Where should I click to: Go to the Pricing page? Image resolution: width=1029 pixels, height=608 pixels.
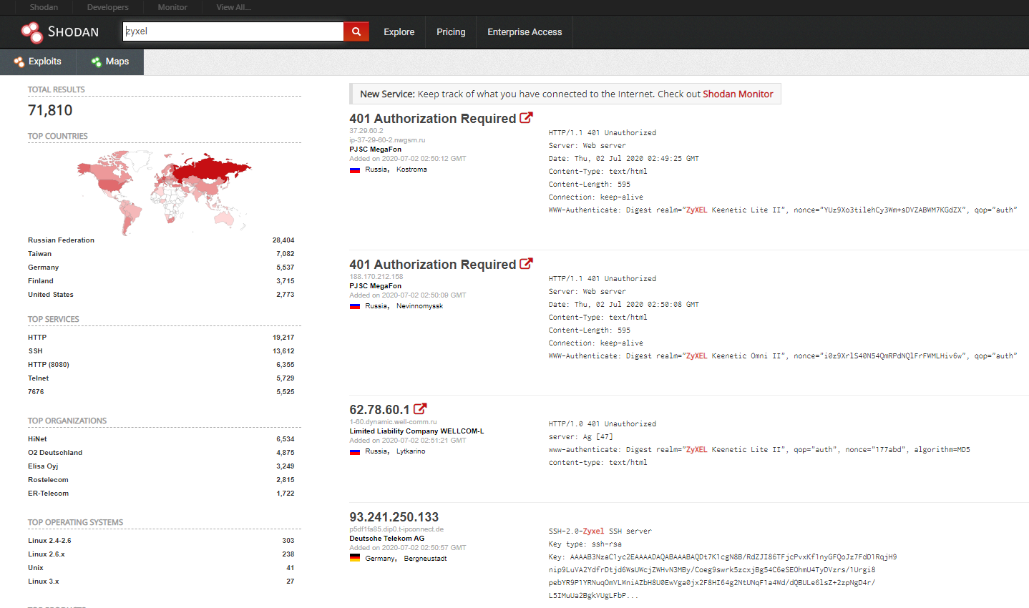pyautogui.click(x=451, y=32)
